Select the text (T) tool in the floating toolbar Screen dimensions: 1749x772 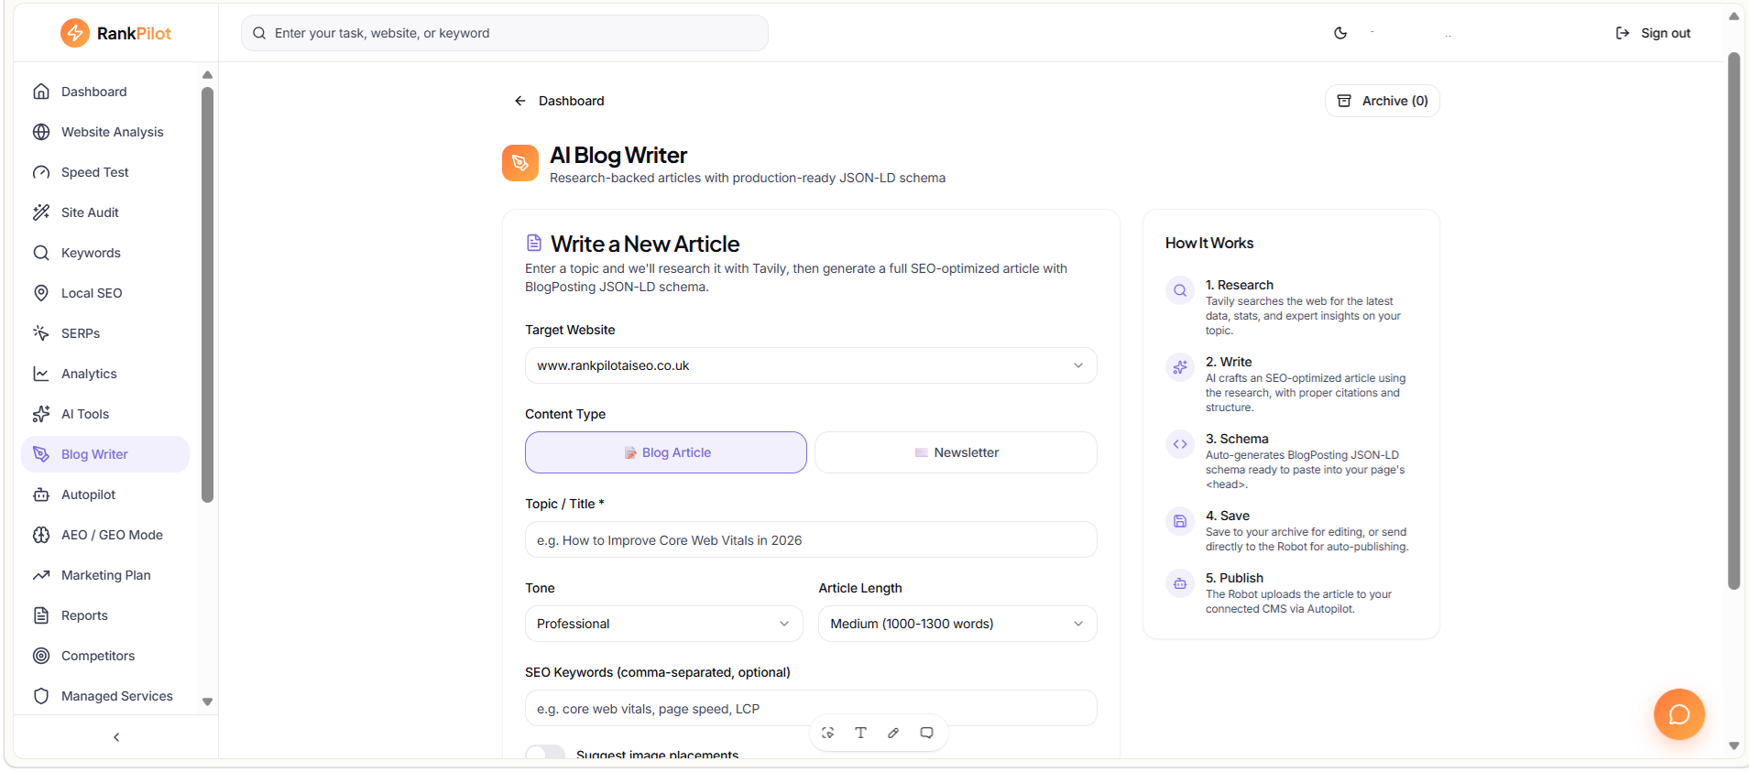(860, 733)
